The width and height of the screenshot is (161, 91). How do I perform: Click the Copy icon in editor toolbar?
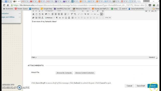pos(36,14)
